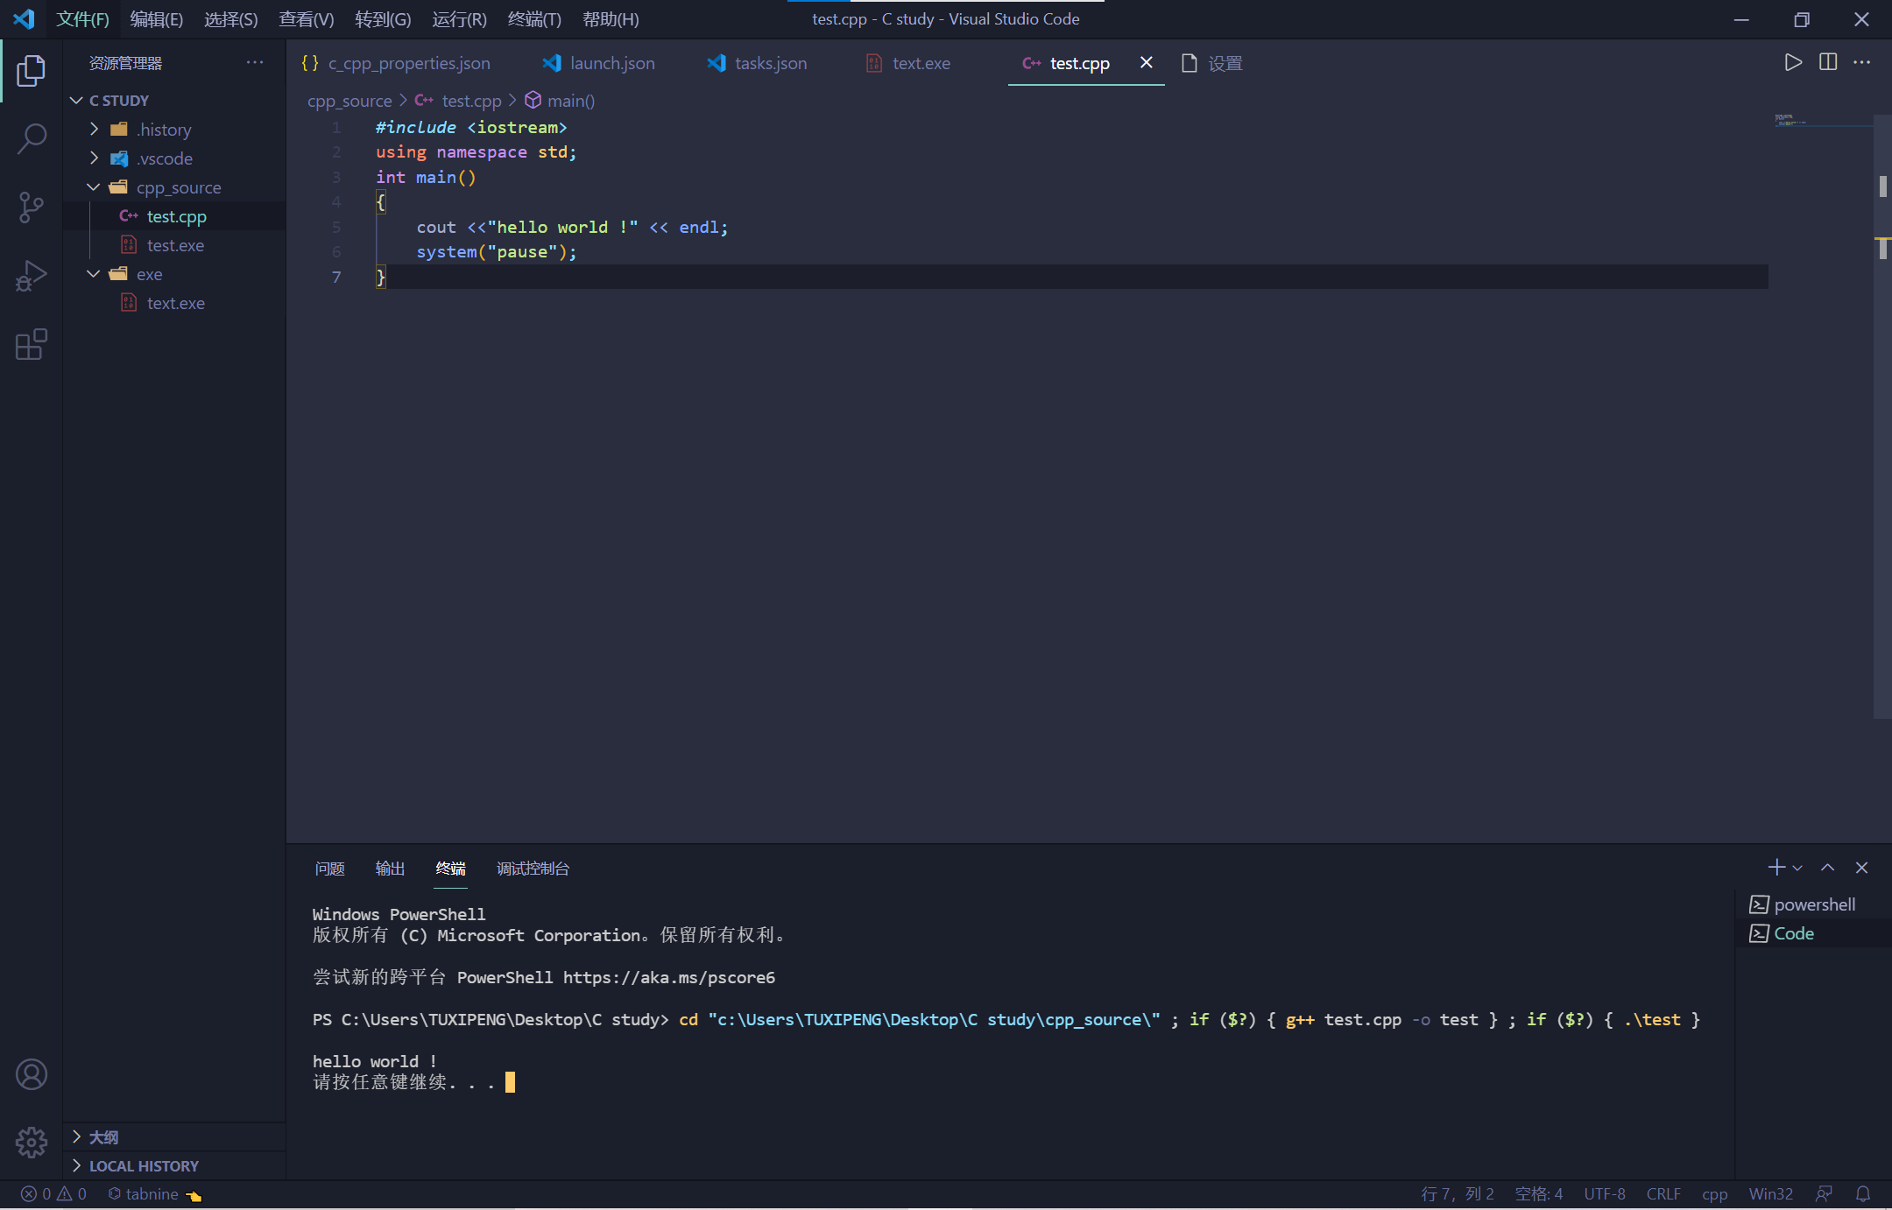The image size is (1892, 1210).
Task: Click the tabnine item in the status bar
Action: click(x=151, y=1193)
